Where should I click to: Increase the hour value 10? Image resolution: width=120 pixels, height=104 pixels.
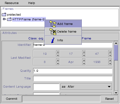click(x=58, y=52)
